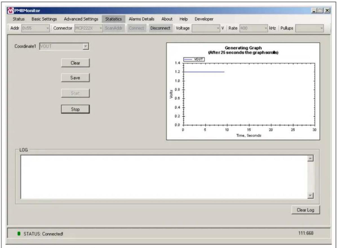Click the VOUT graph legend
The image size is (337, 248).
(194, 59)
